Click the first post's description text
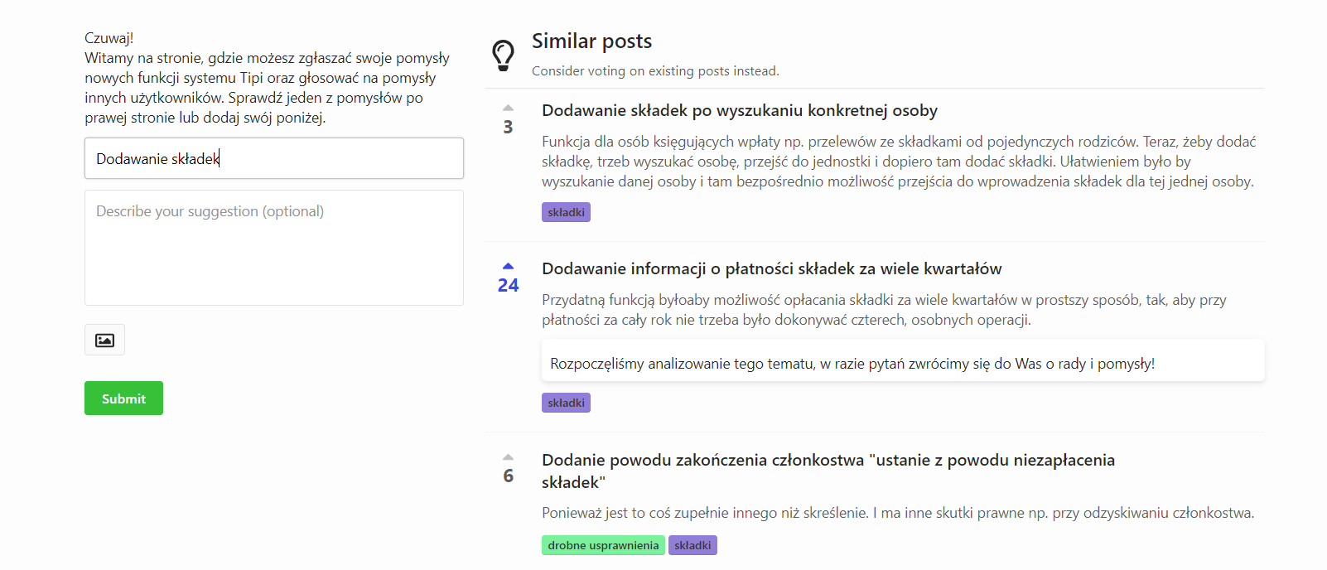The image size is (1327, 570). [x=898, y=162]
